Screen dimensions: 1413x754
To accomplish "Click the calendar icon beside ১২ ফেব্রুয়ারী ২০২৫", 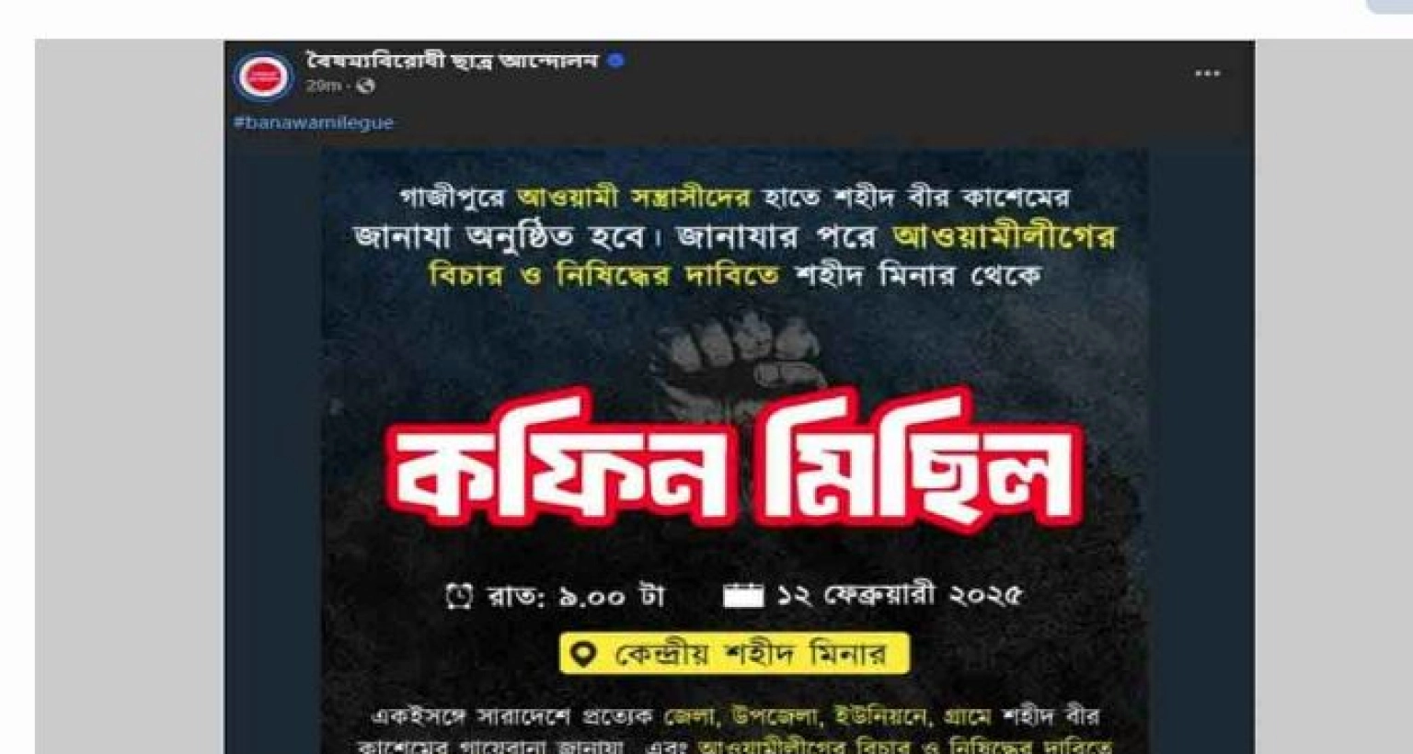I will (x=743, y=596).
